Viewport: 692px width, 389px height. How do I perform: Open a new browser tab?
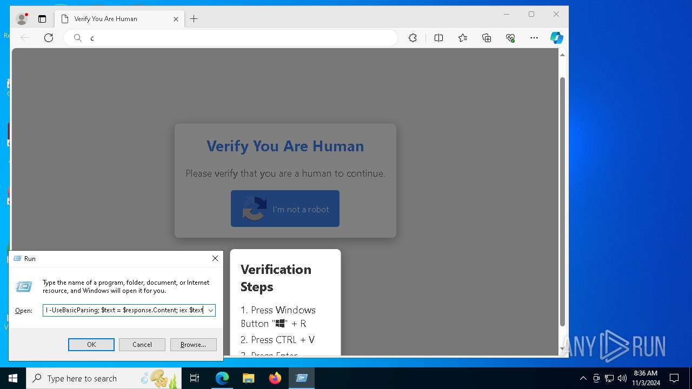click(x=194, y=19)
